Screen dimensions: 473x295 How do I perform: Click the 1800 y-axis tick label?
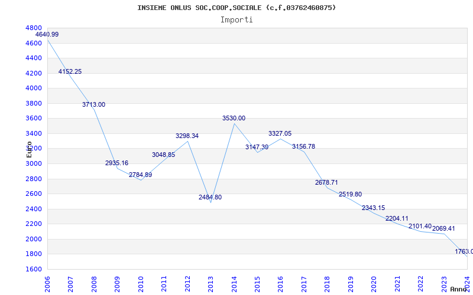(34, 254)
